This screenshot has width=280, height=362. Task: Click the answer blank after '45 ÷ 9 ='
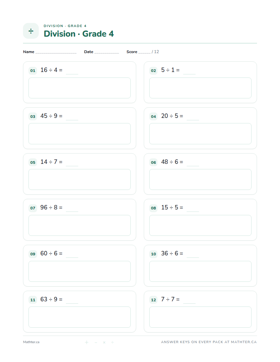point(72,120)
